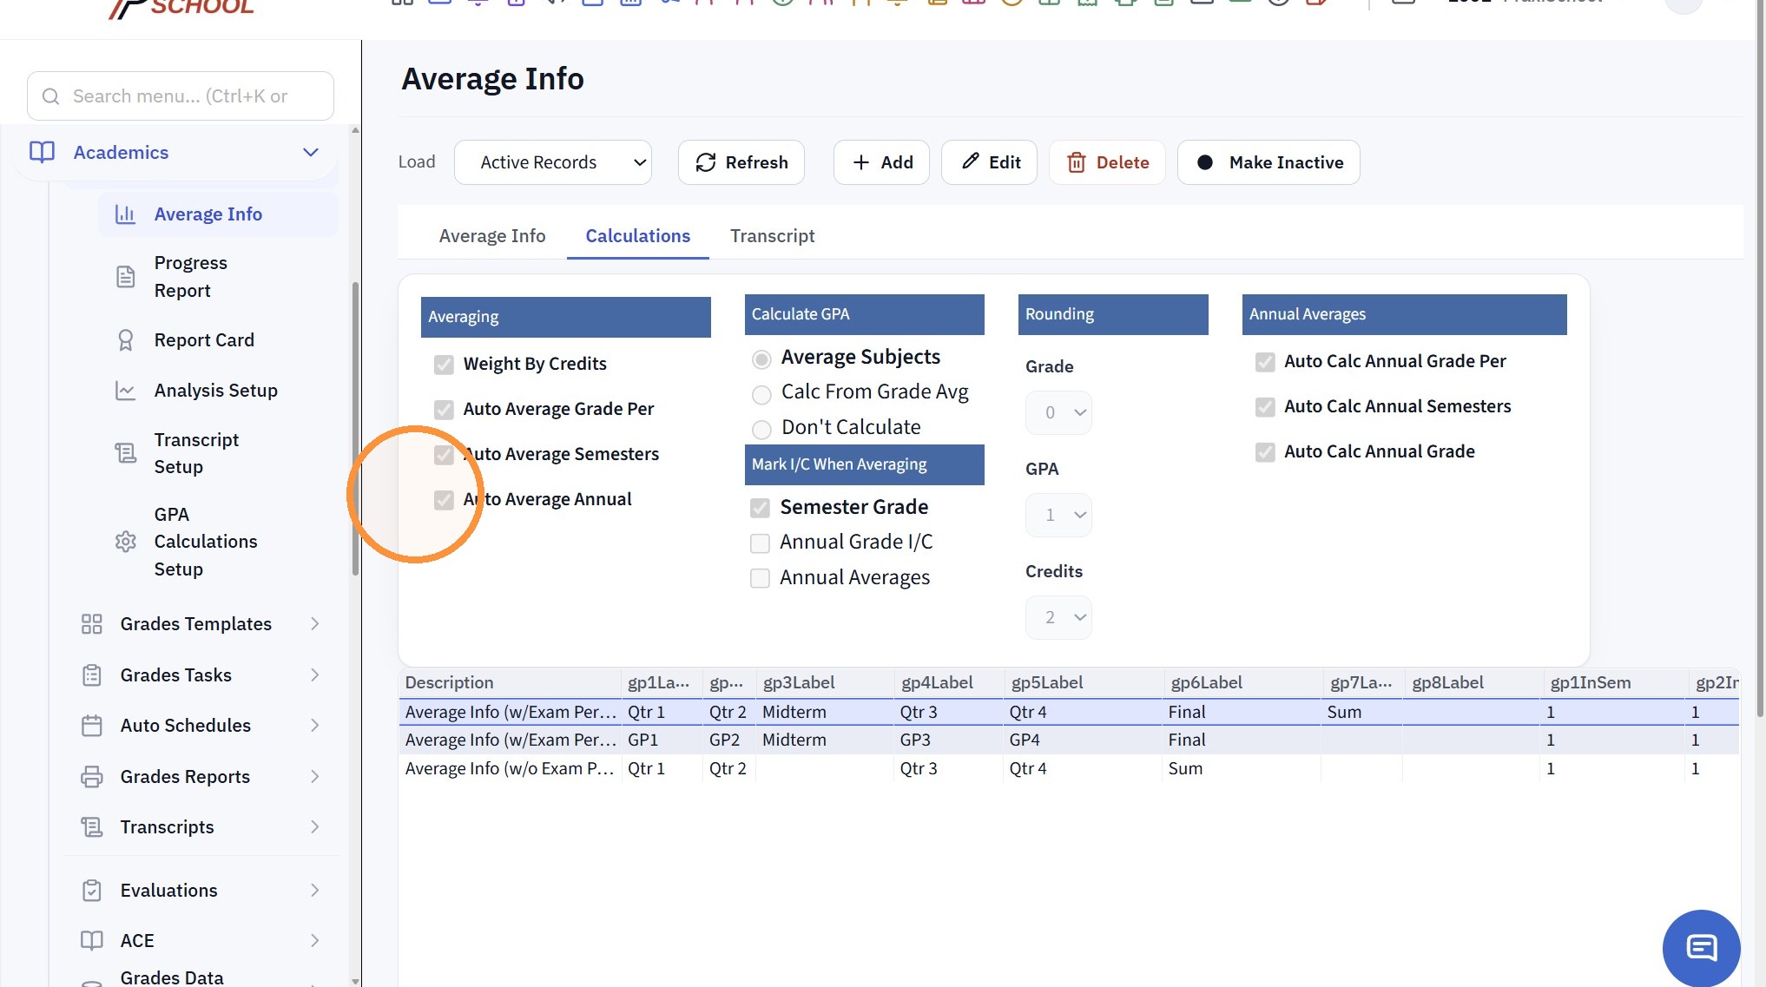
Task: Click the GPA Calculations Setup gear icon
Action: point(126,542)
